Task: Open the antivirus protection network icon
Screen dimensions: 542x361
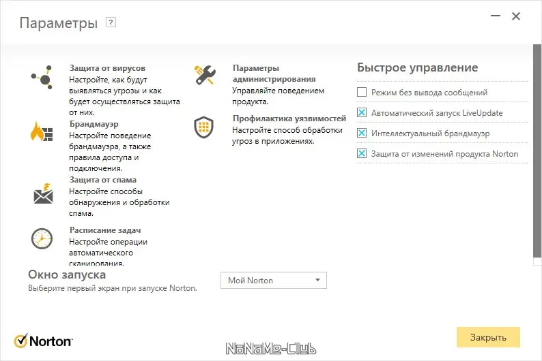Action: pyautogui.click(x=42, y=78)
